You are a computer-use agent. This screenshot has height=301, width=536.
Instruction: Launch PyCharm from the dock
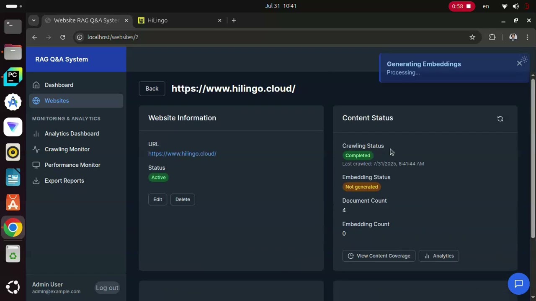coord(13,77)
